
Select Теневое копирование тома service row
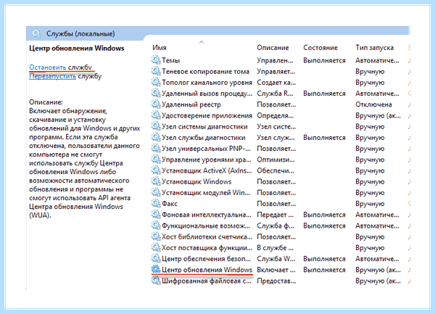point(205,71)
